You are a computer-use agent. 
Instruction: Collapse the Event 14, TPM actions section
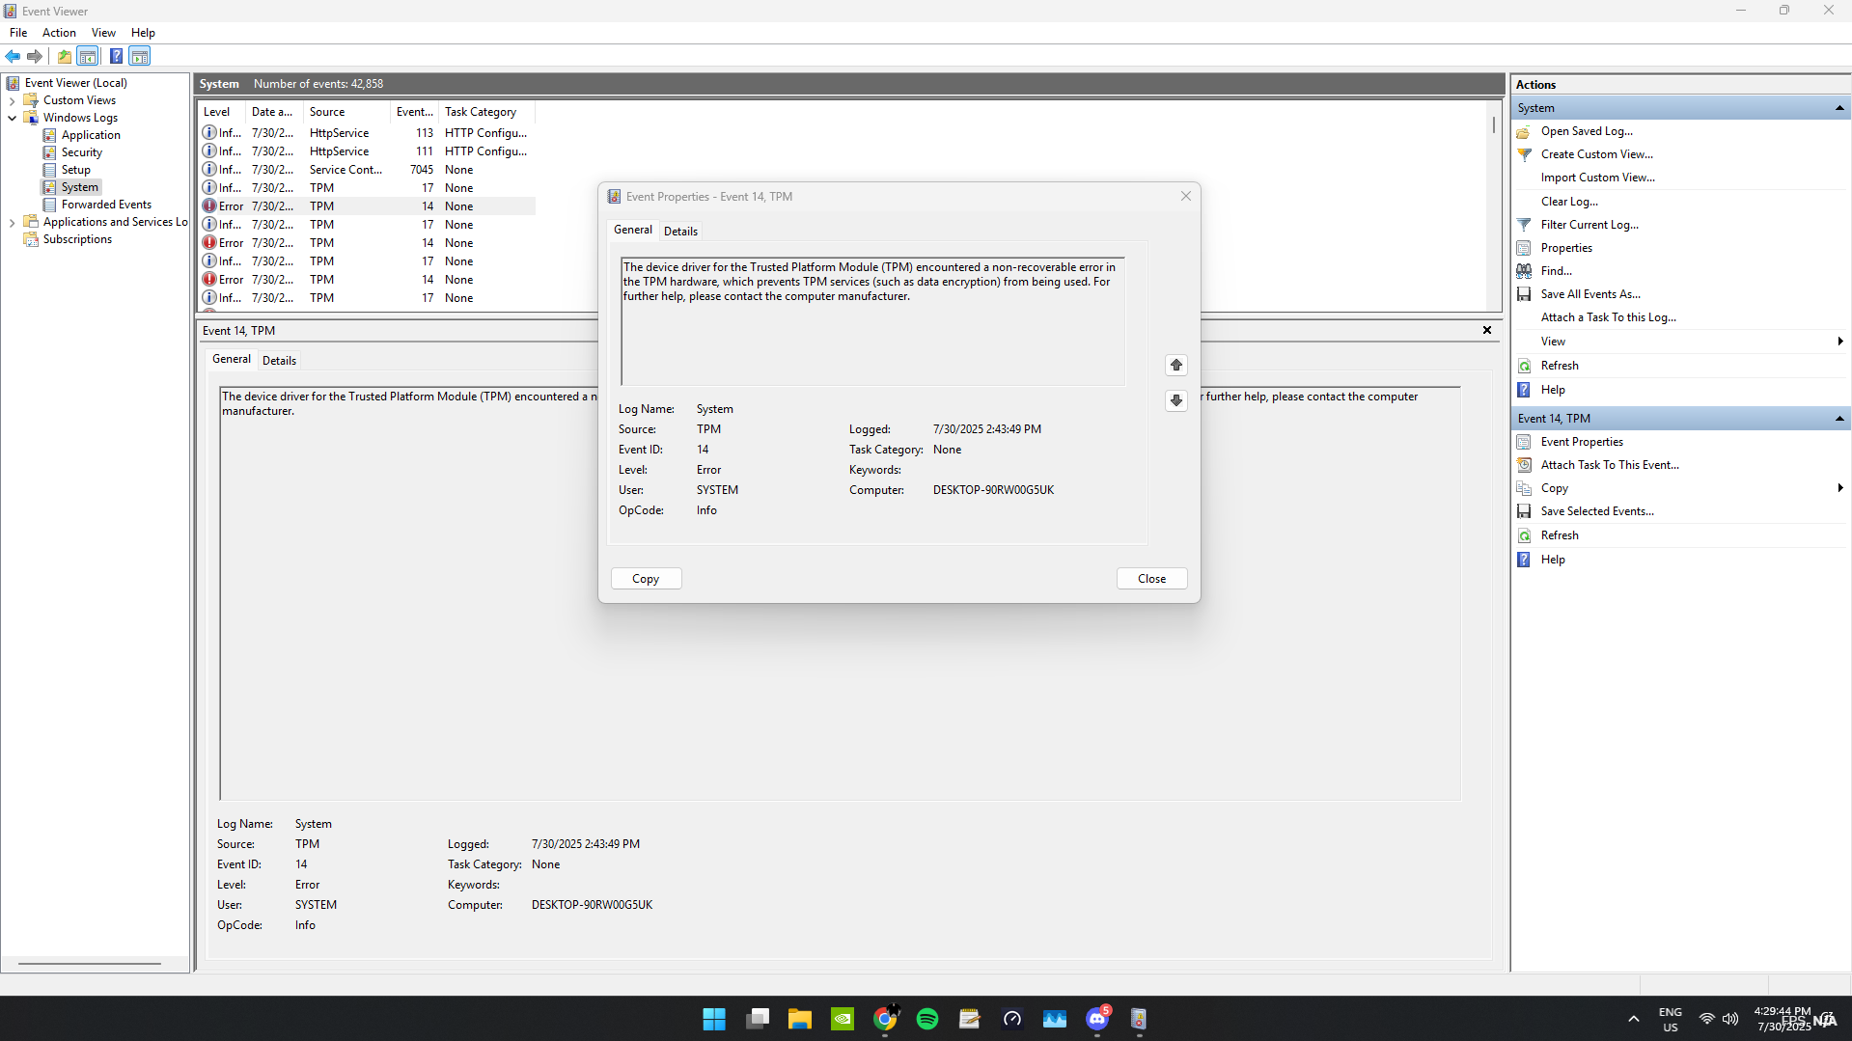click(x=1839, y=419)
